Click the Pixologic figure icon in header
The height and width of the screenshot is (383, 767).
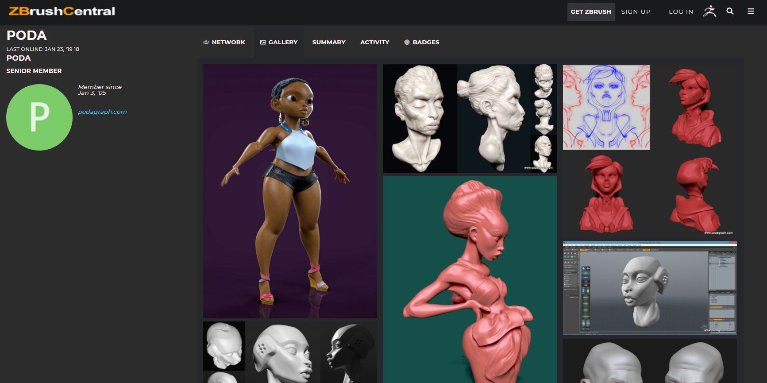pos(709,12)
